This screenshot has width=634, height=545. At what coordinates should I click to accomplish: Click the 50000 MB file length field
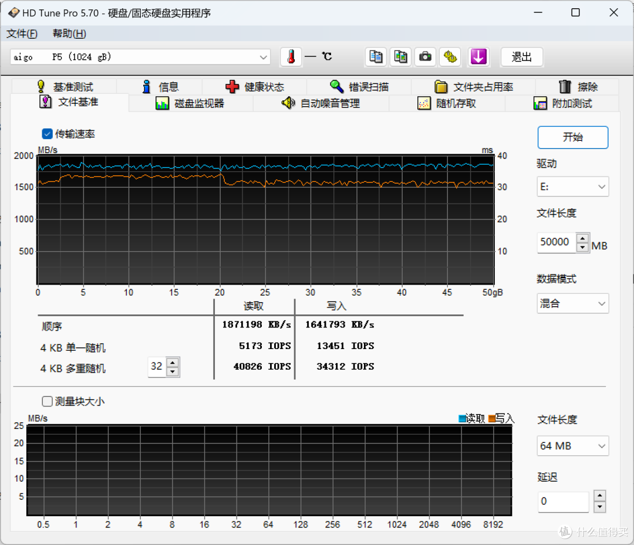[x=555, y=242]
